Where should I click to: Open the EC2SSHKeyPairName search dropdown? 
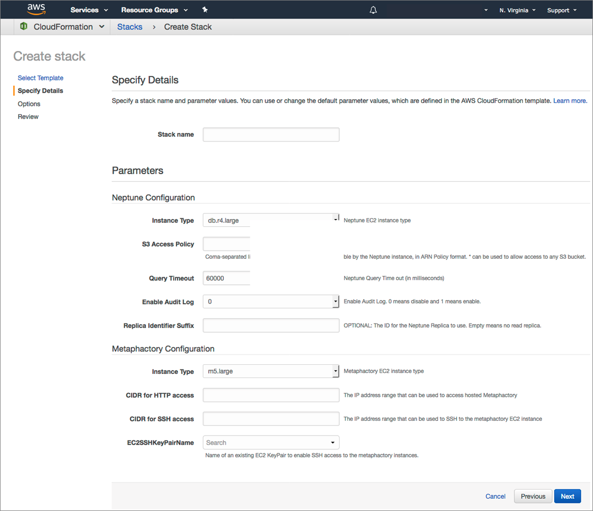[x=271, y=443]
